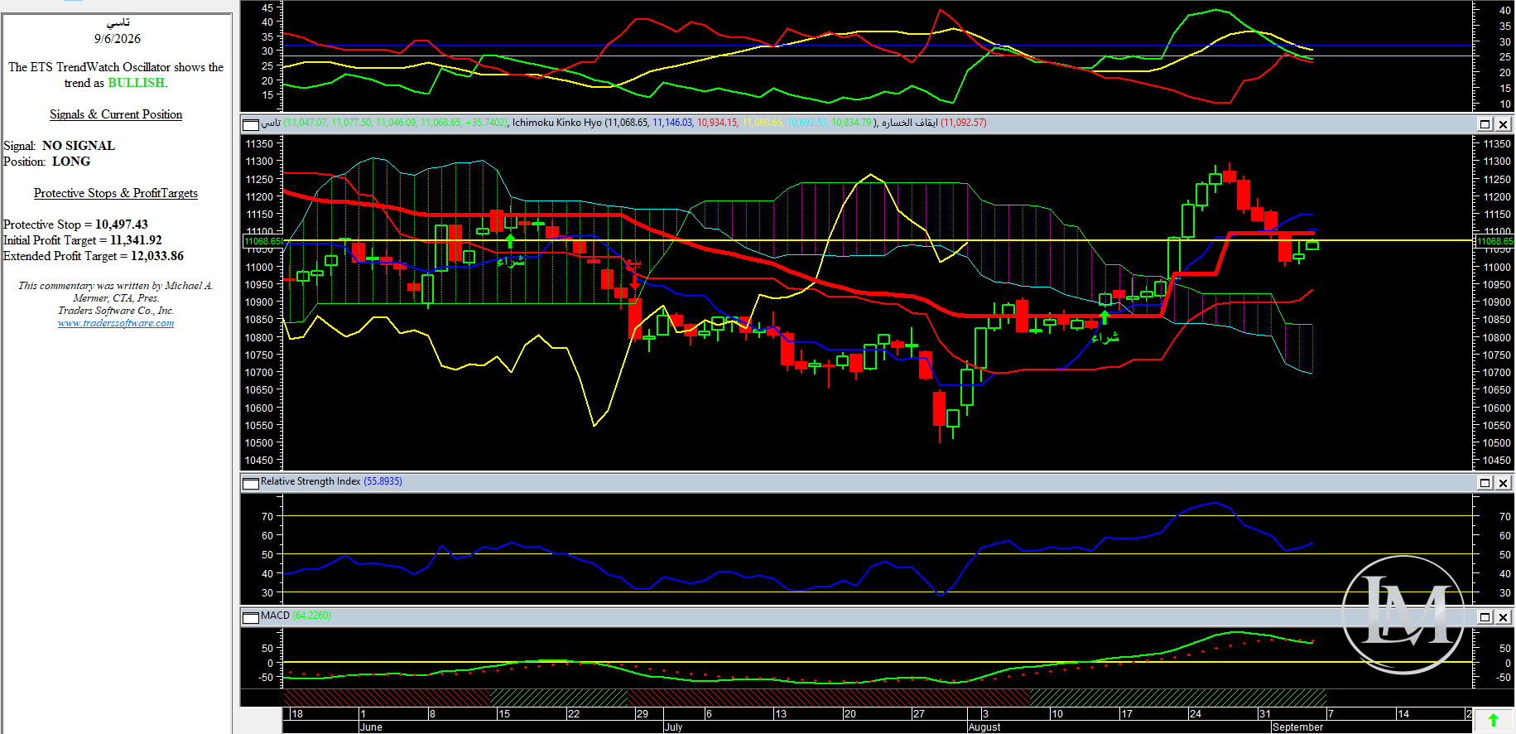Close the MACD indicator pane

(x=1503, y=617)
